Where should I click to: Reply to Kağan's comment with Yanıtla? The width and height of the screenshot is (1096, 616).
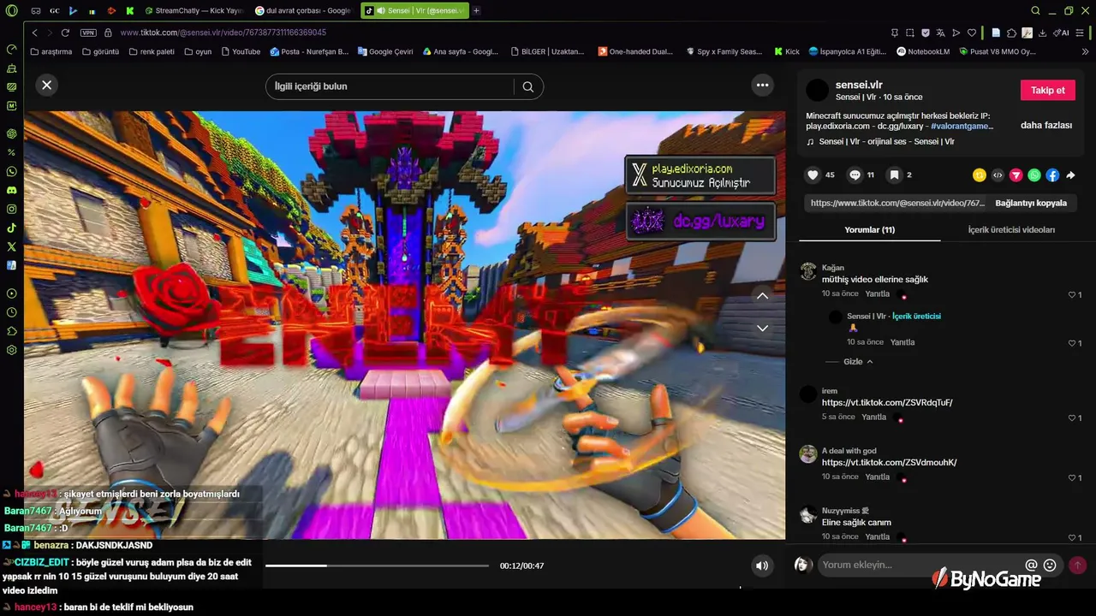pos(877,294)
